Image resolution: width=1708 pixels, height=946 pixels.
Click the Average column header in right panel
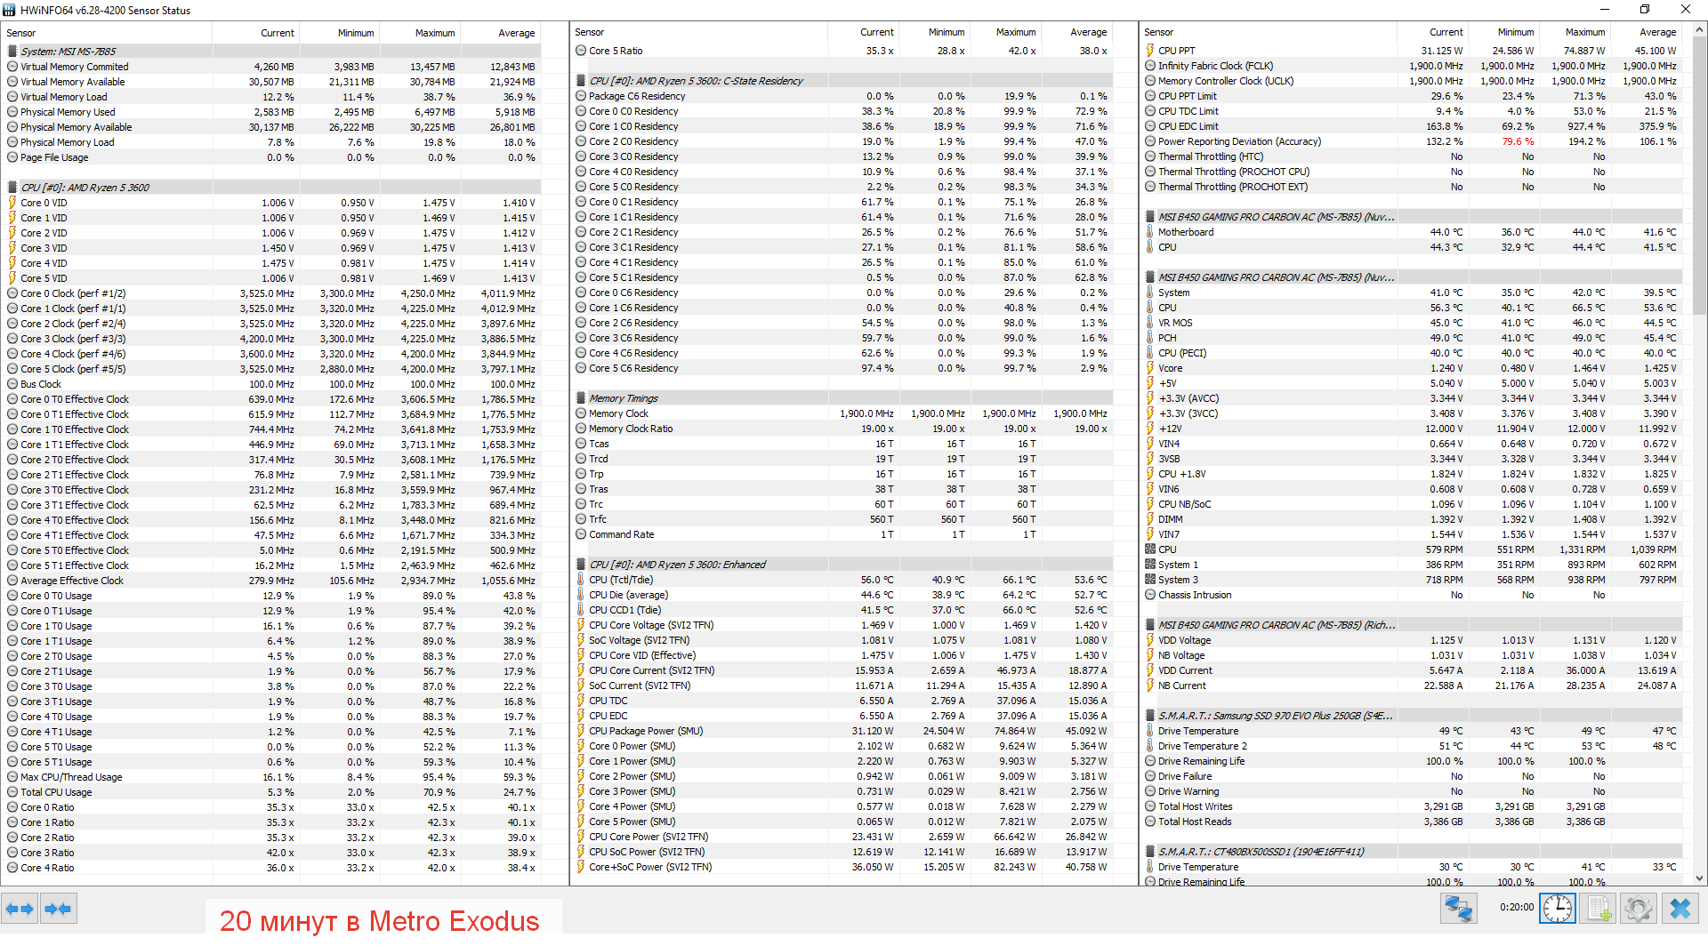(1658, 32)
